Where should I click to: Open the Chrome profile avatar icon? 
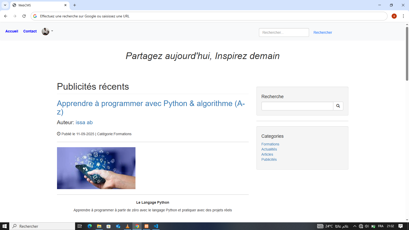394,16
